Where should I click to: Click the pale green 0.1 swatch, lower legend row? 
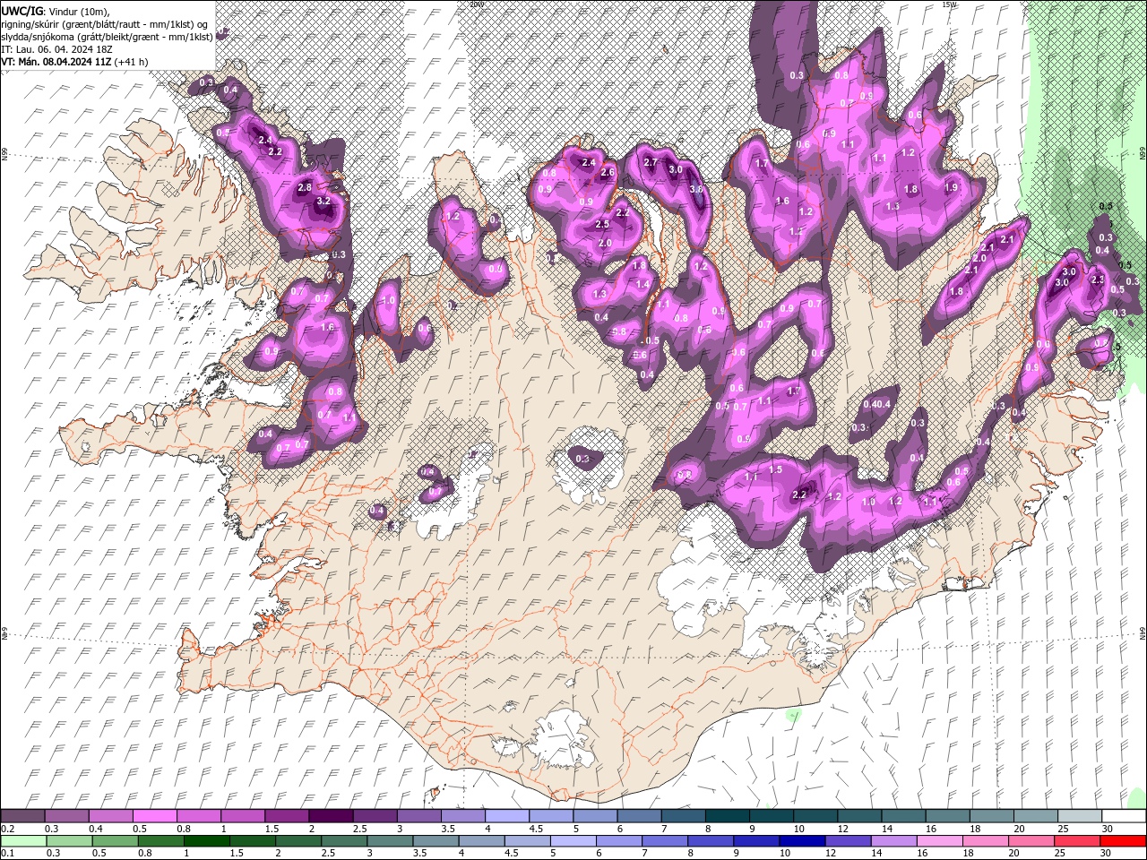click(23, 841)
